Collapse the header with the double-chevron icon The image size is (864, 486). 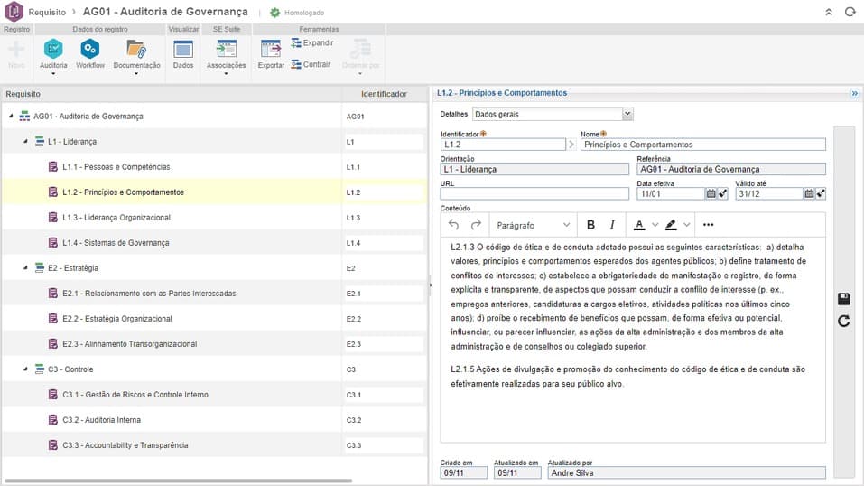coord(828,12)
